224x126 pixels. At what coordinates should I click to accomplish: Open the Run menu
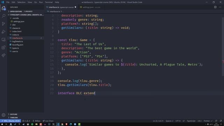pos(41,2)
